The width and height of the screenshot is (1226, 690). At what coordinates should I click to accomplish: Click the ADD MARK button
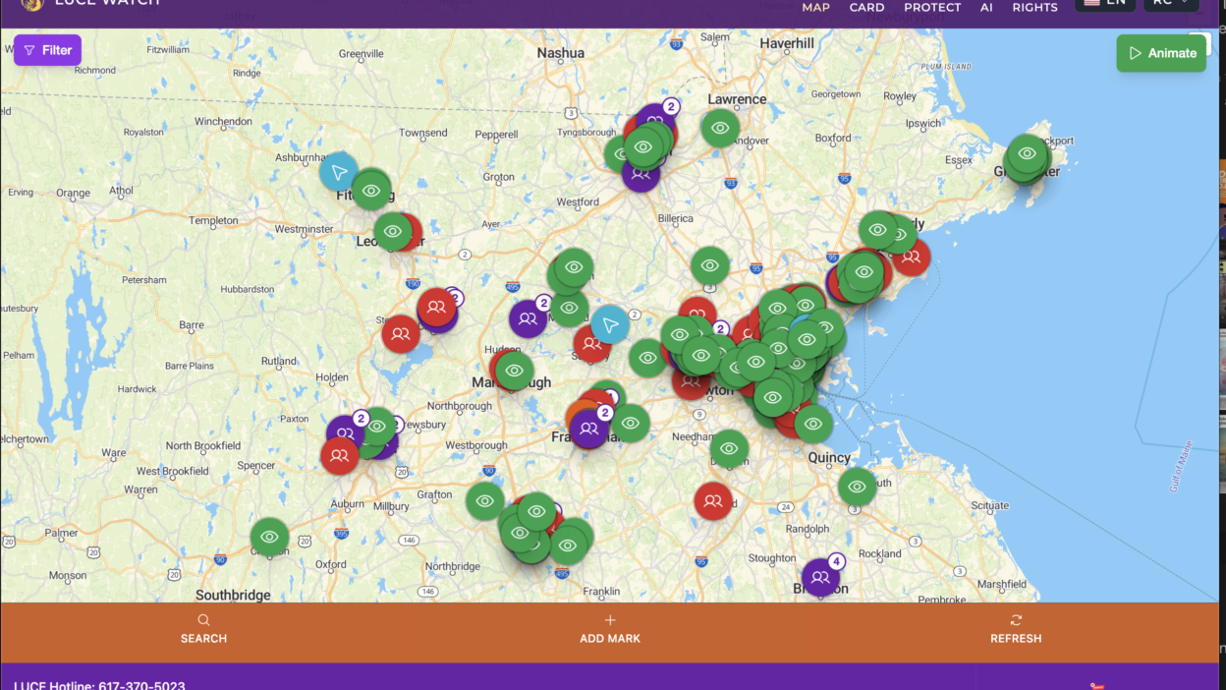point(610,629)
